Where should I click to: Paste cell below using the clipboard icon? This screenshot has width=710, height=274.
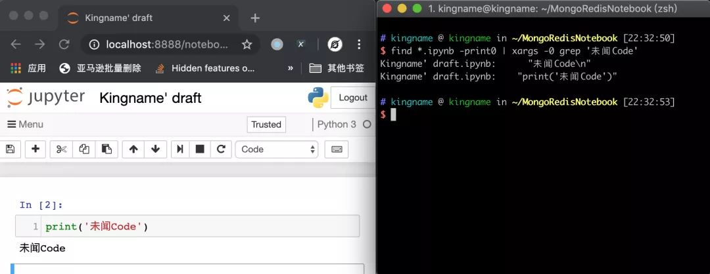click(x=106, y=149)
